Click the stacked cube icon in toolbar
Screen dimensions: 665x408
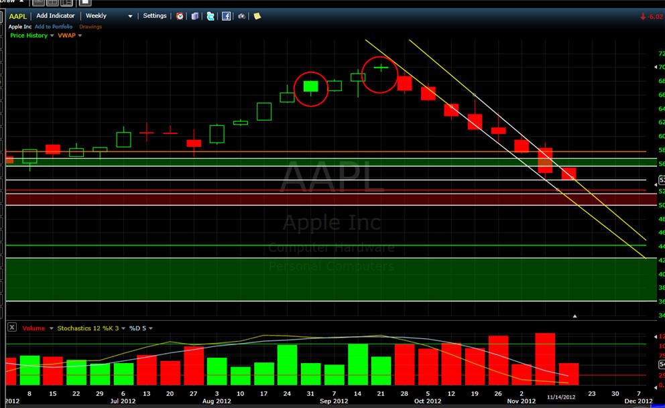click(194, 16)
